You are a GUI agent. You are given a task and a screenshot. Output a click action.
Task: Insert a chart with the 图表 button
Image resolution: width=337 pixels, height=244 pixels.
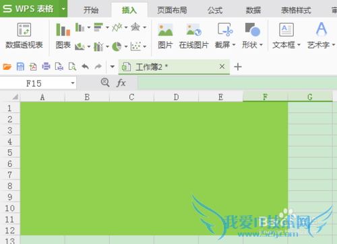click(63, 36)
